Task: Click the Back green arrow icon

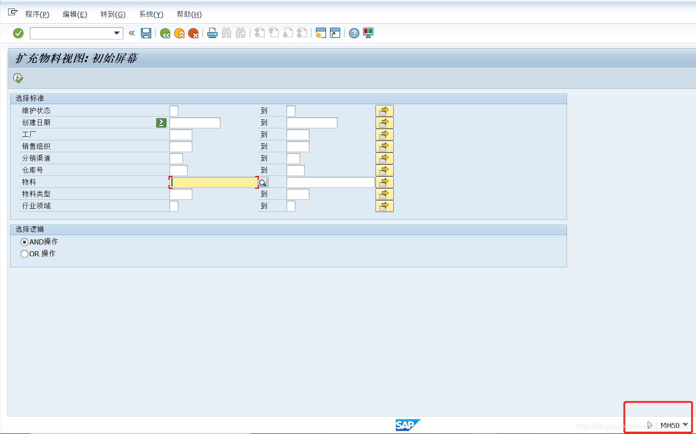Action: pyautogui.click(x=165, y=33)
